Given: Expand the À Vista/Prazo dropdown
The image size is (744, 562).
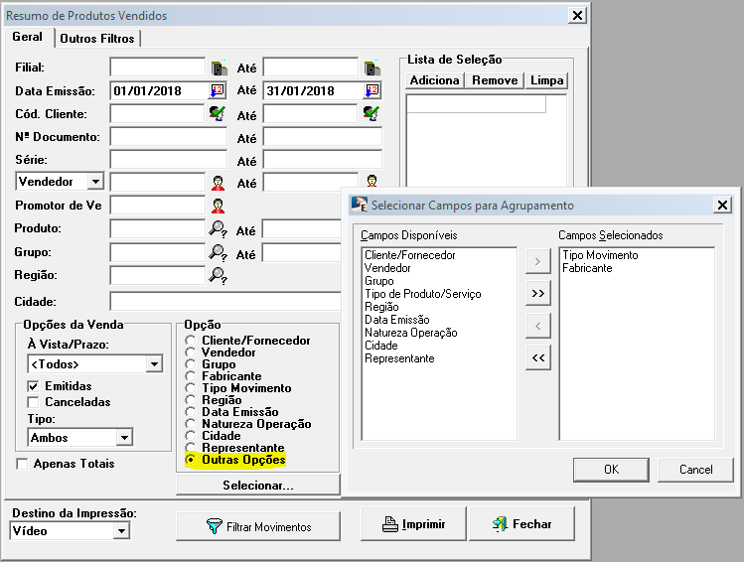Looking at the screenshot, I should click(153, 364).
